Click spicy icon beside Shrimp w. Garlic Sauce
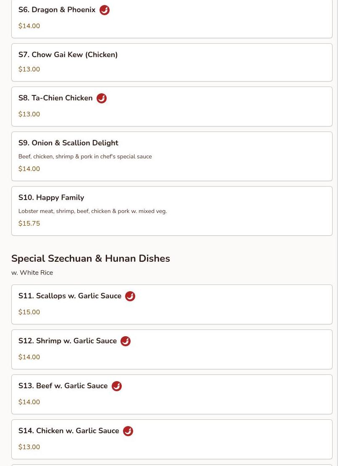The width and height of the screenshot is (346, 466). pos(126,341)
